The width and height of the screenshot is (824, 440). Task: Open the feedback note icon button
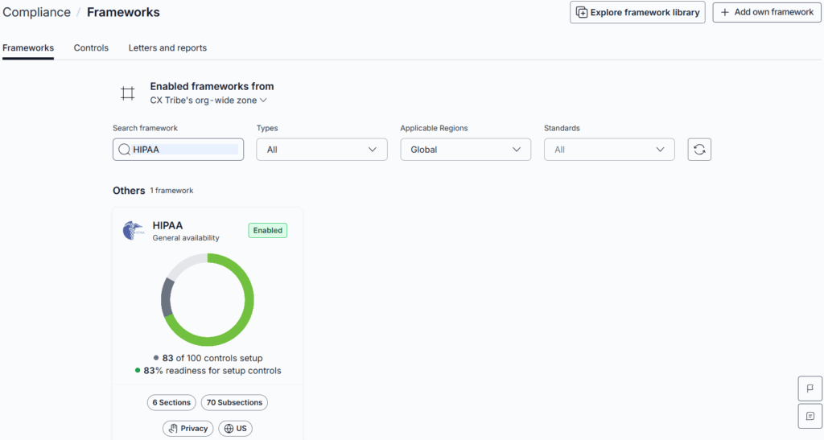pos(810,417)
